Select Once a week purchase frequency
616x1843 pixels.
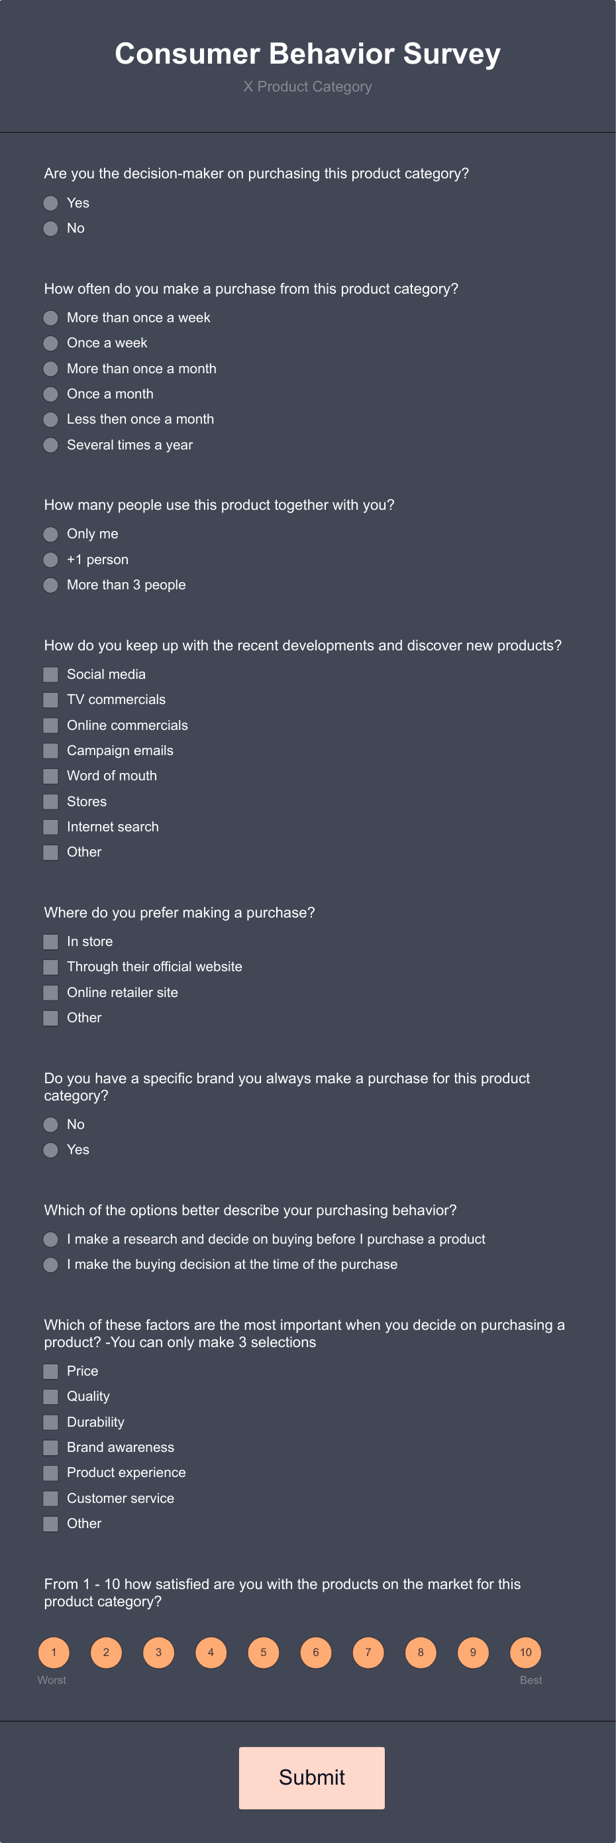(x=51, y=343)
